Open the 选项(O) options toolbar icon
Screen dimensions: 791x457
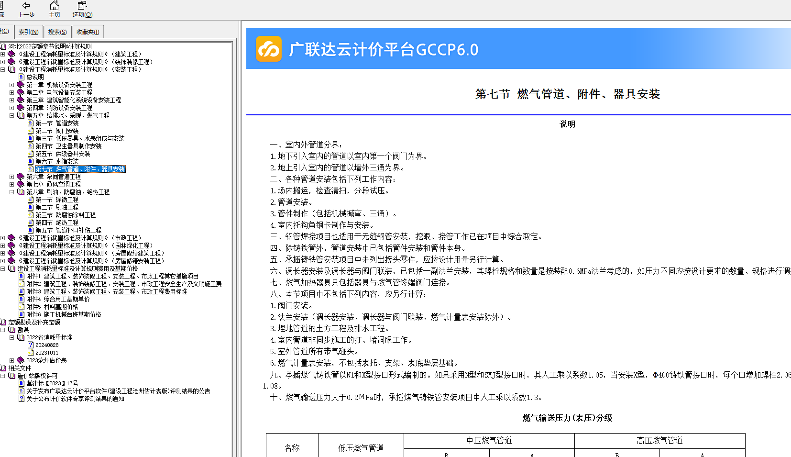tap(82, 9)
